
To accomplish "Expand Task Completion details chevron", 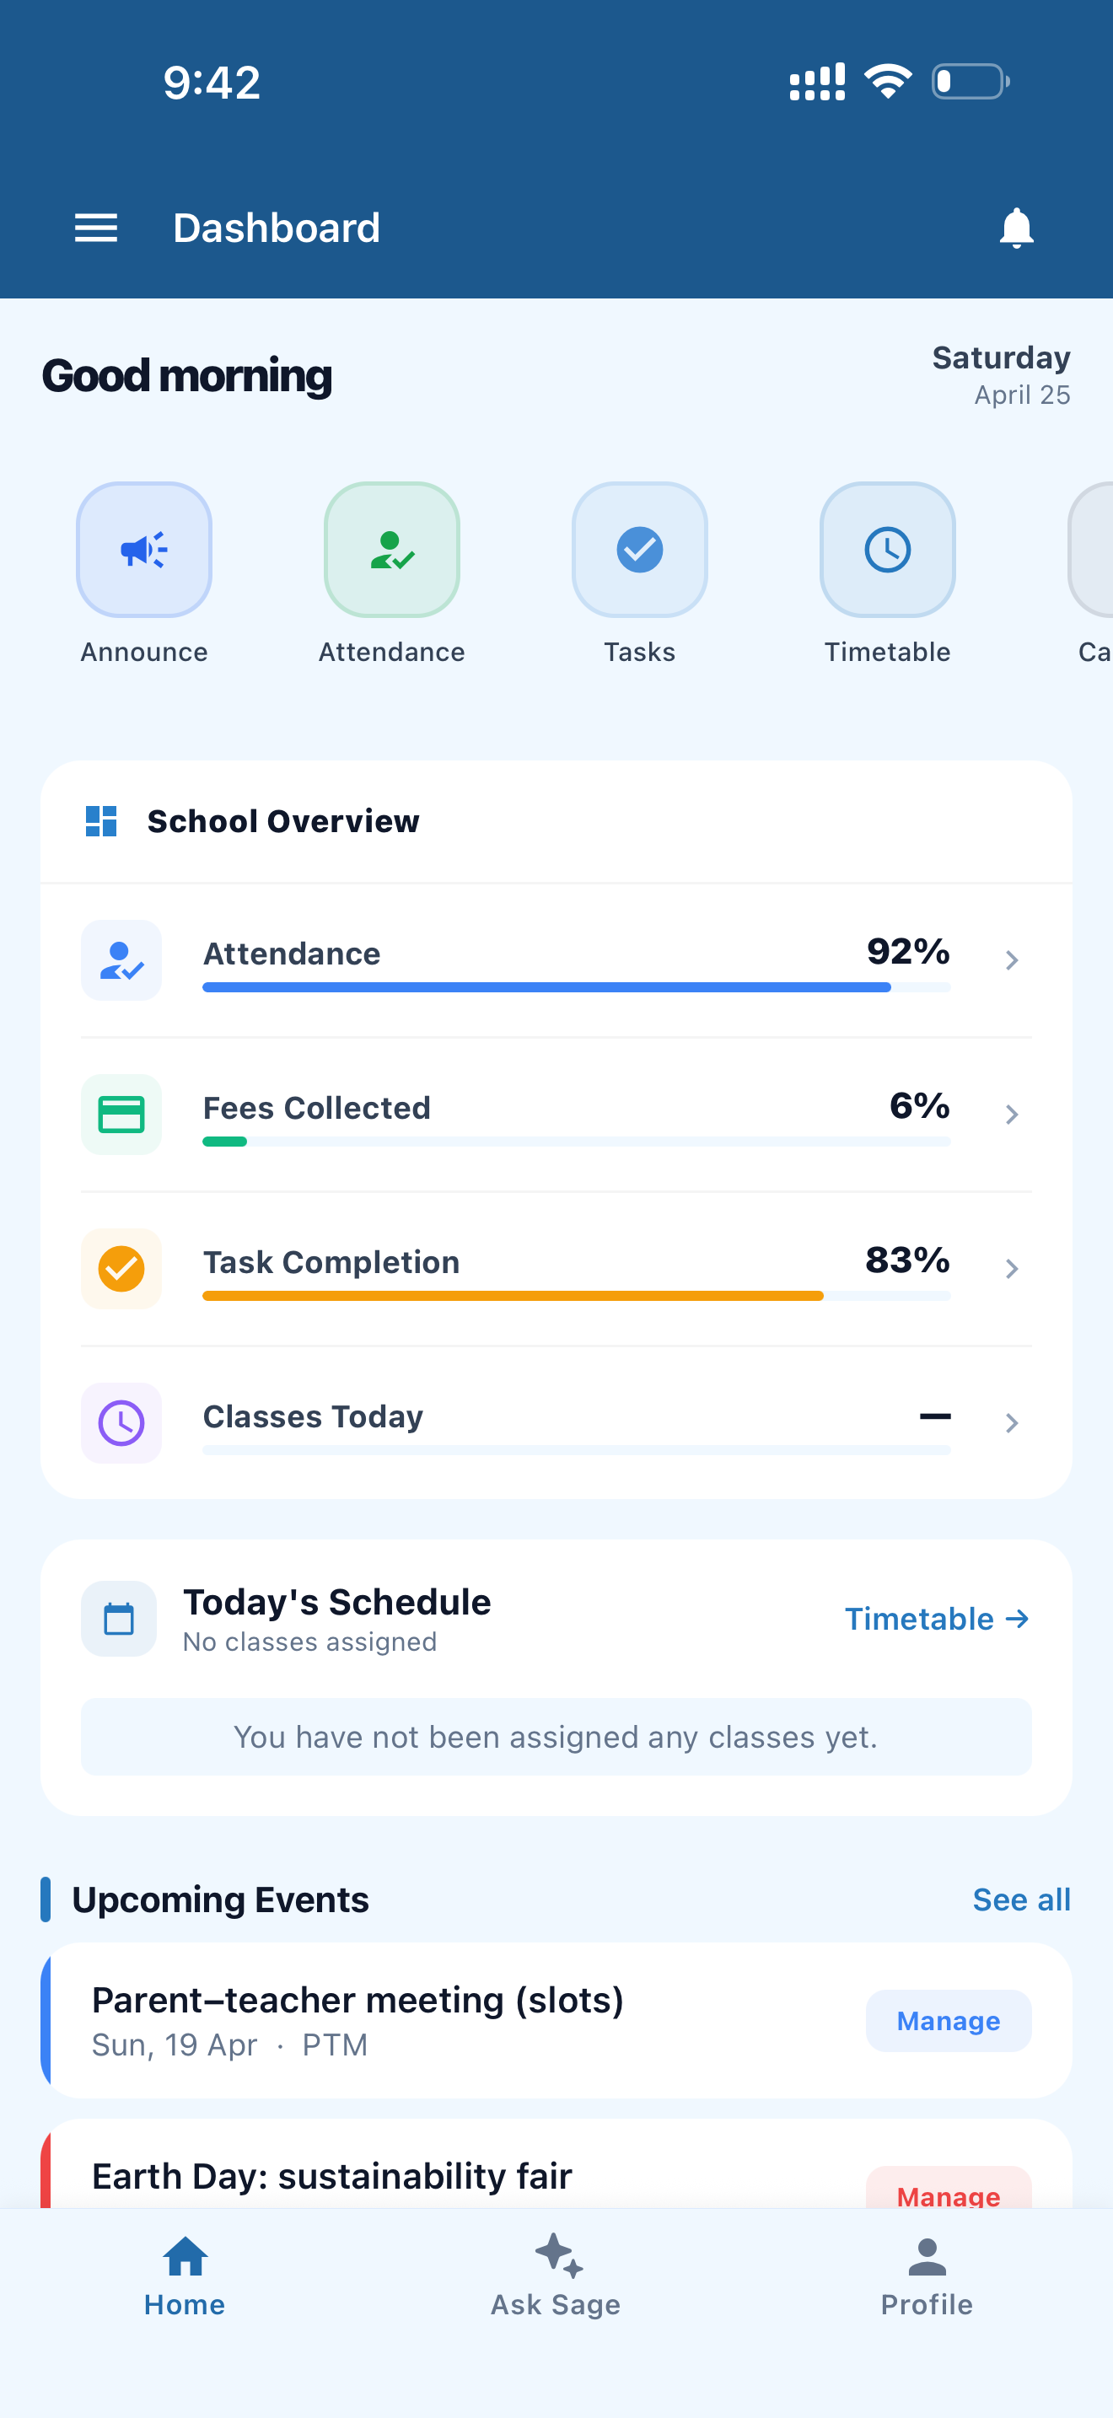I will click(x=1012, y=1269).
